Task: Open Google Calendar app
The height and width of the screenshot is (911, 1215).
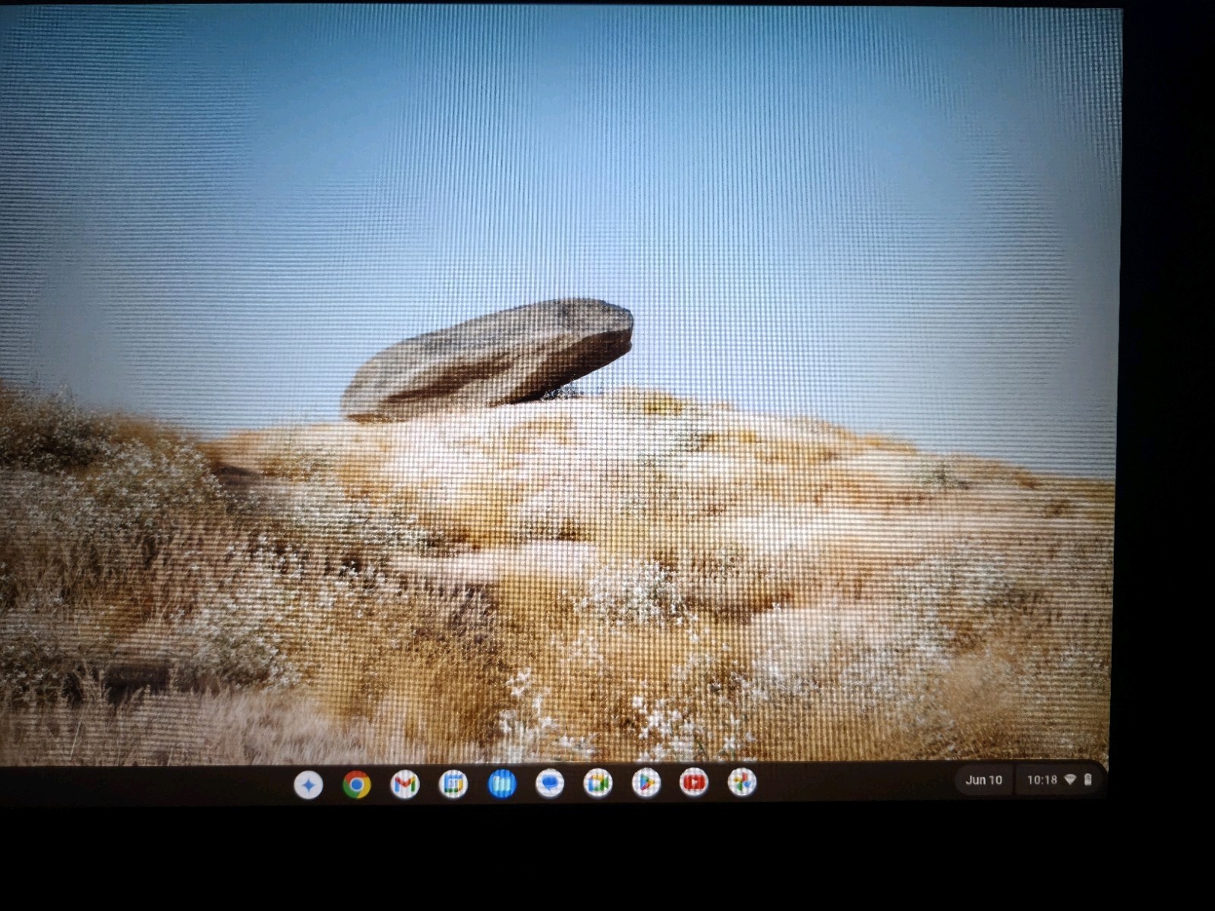Action: [451, 782]
